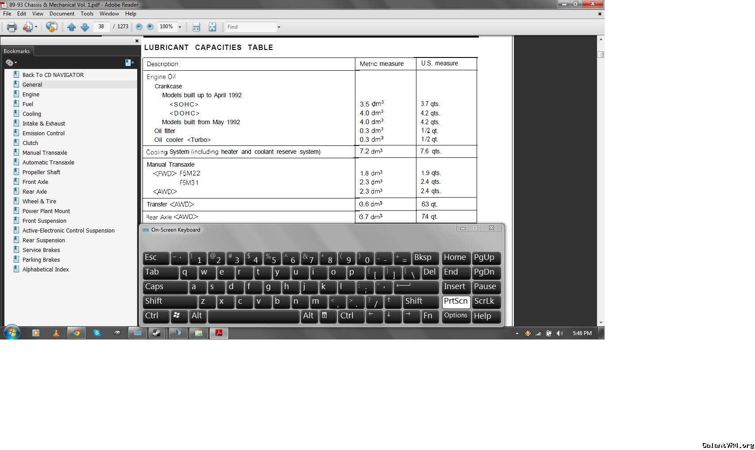Click expand current bookmark icon
The height and width of the screenshot is (450, 755).
point(129,63)
